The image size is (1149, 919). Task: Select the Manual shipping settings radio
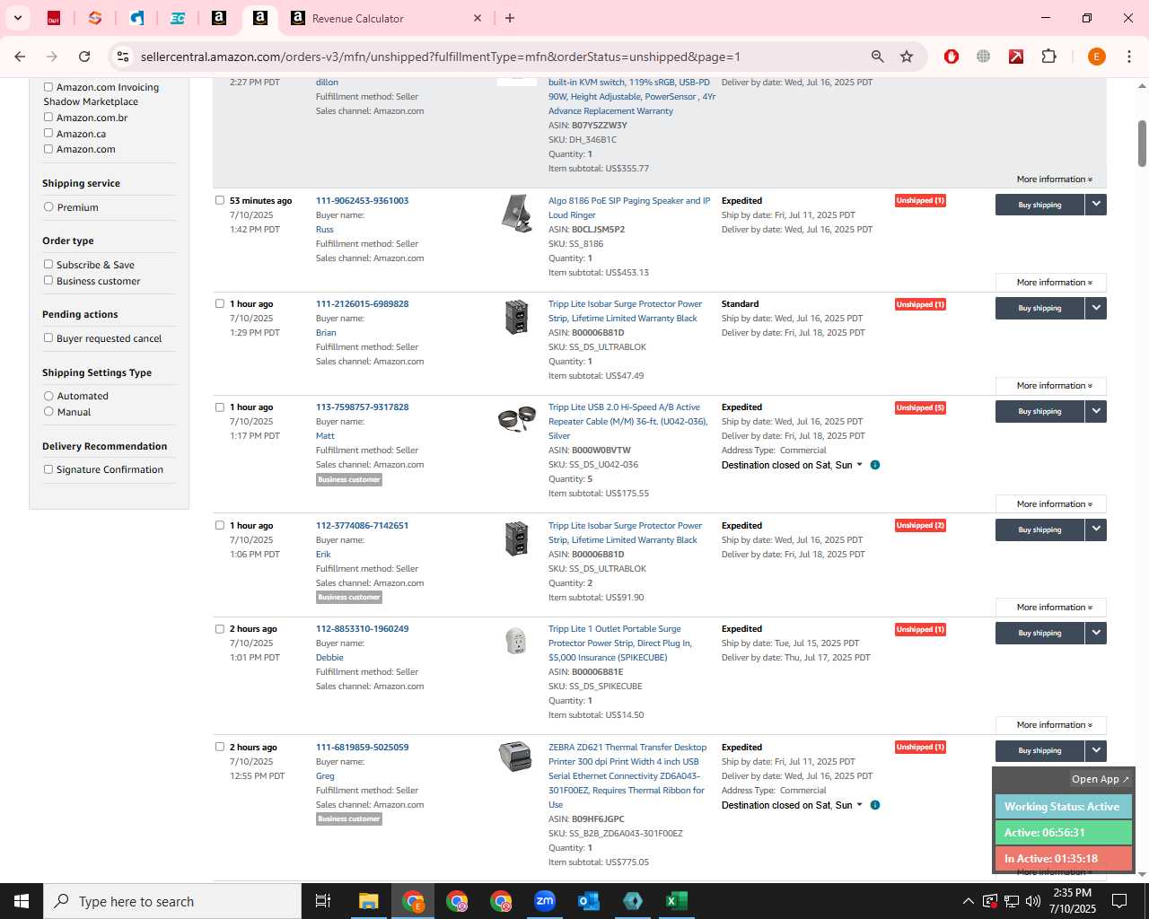tap(48, 411)
